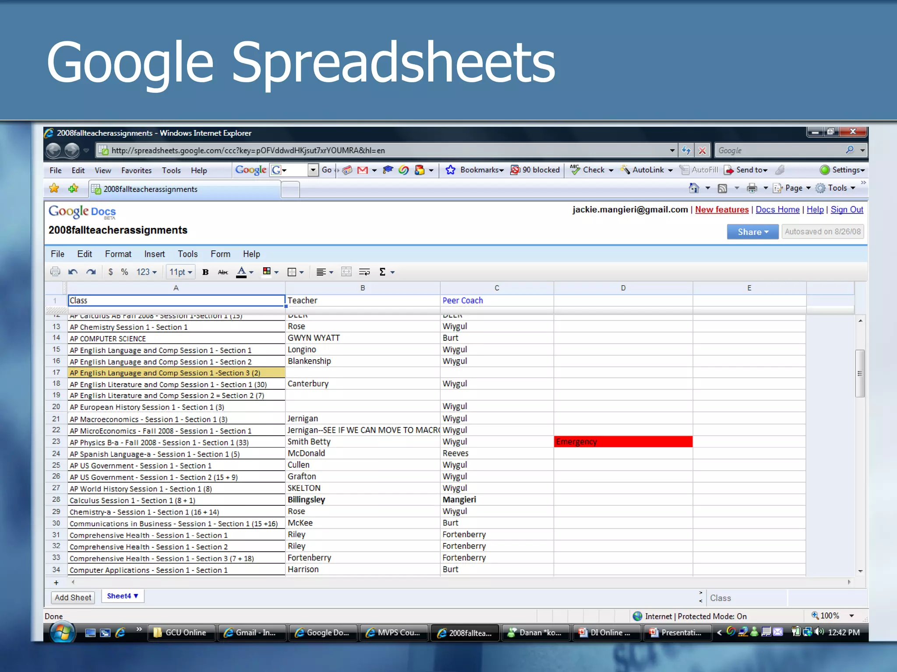897x672 pixels.
Task: Click the browser address bar
Action: tap(387, 150)
